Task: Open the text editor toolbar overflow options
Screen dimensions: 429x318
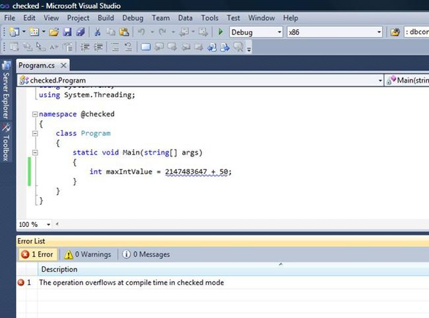Action: click(x=249, y=49)
